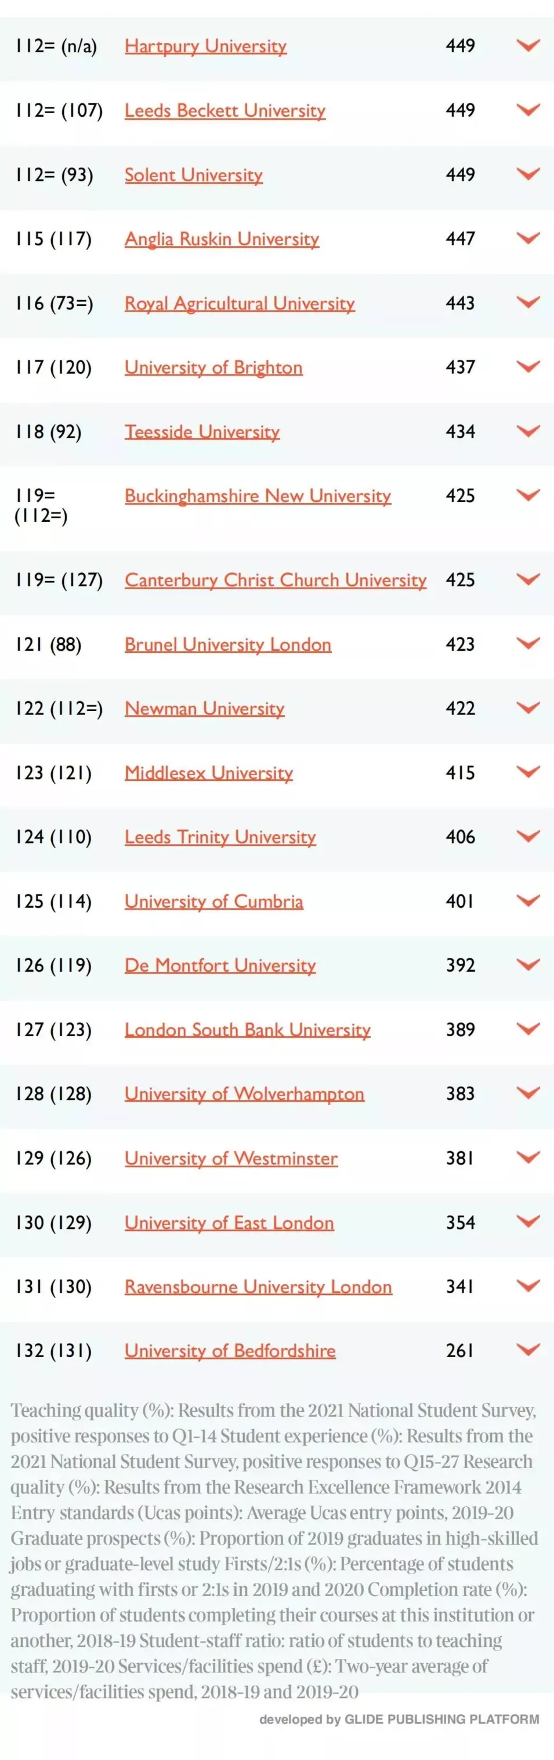Open Ravensbourne University London link
This screenshot has height=1760, width=554.
click(x=258, y=1286)
